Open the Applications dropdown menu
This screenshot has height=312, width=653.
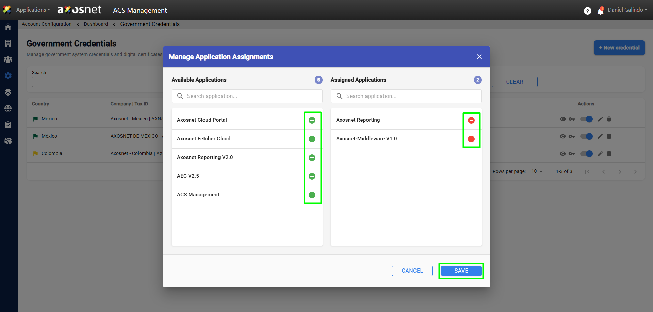pyautogui.click(x=33, y=10)
